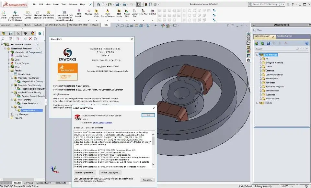The image size is (311, 188).
Task: Click the Home icon in top toolbar
Action: [x=98, y=4]
